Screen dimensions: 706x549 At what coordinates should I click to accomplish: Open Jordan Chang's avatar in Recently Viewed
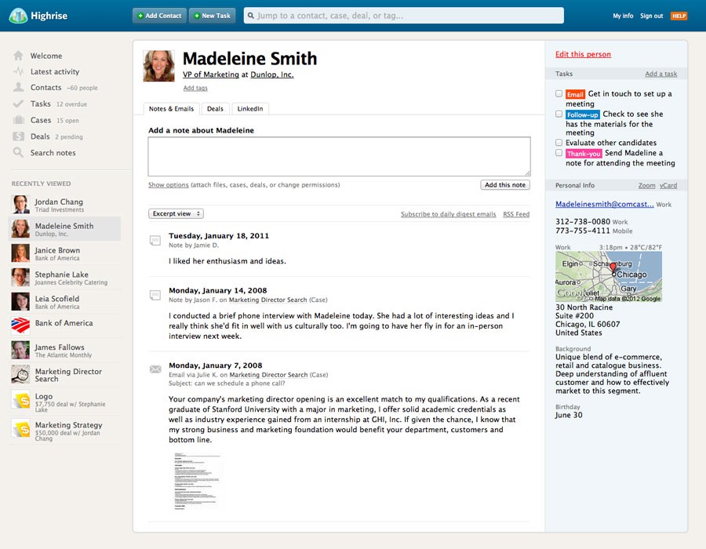coord(20,205)
